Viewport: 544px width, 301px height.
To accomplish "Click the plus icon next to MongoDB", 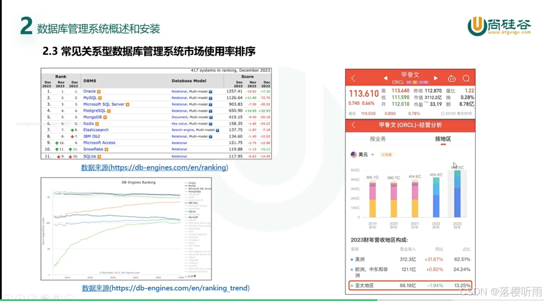I will (105, 117).
